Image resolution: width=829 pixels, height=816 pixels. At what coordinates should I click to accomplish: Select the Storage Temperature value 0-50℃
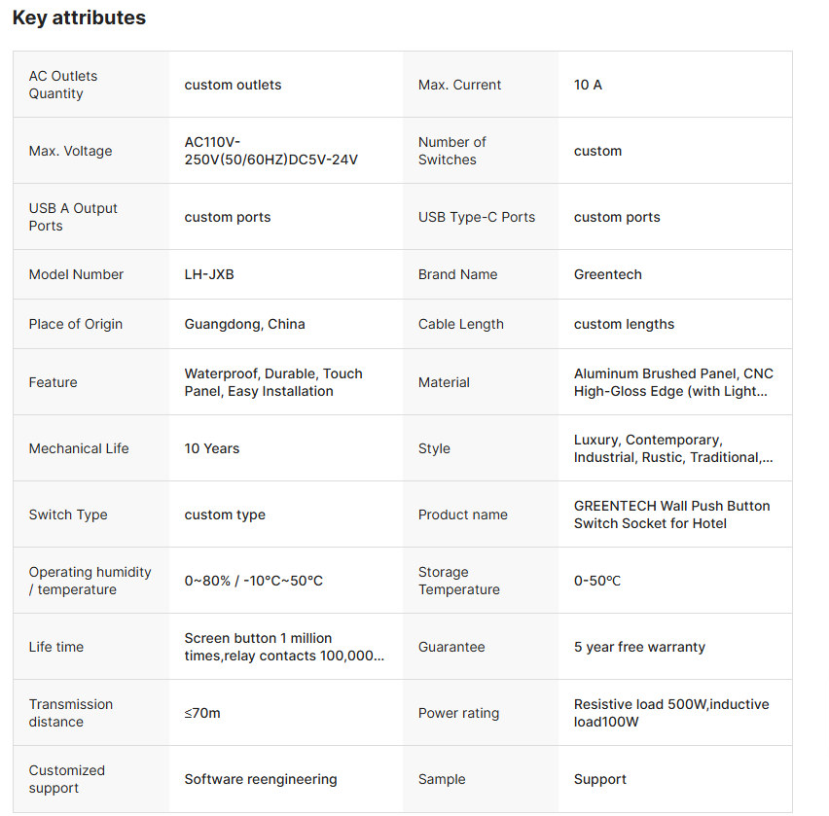point(597,581)
